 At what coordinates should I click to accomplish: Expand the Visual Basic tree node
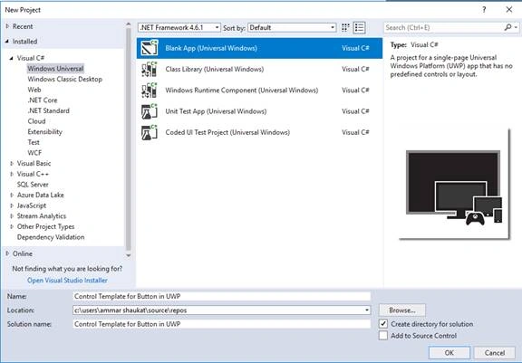tap(12, 163)
